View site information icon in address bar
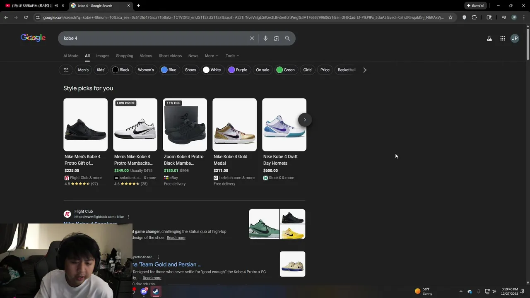Image resolution: width=530 pixels, height=298 pixels. (38, 17)
